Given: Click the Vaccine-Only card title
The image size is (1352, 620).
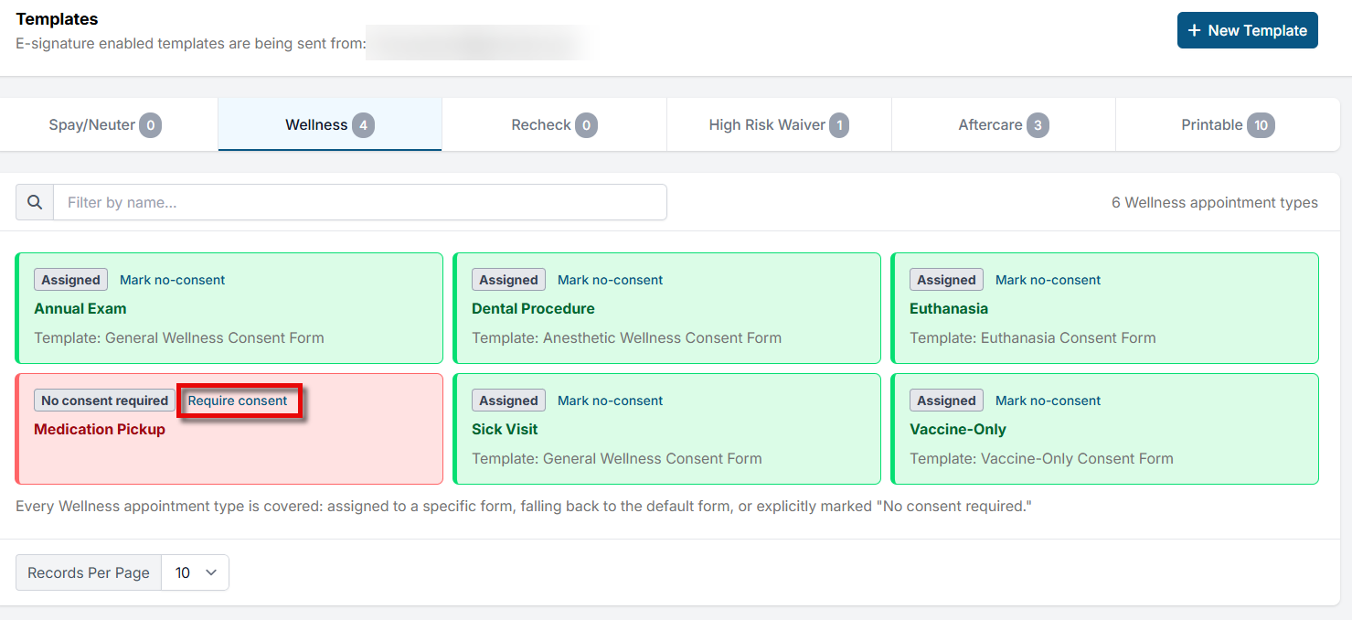Looking at the screenshot, I should pyautogui.click(x=958, y=429).
